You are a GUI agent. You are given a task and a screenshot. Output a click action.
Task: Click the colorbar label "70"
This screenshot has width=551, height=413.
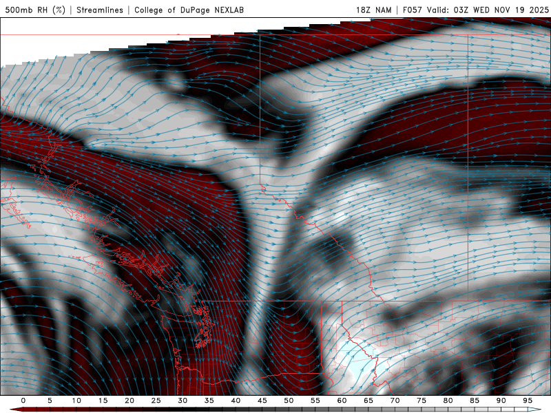[x=395, y=401]
